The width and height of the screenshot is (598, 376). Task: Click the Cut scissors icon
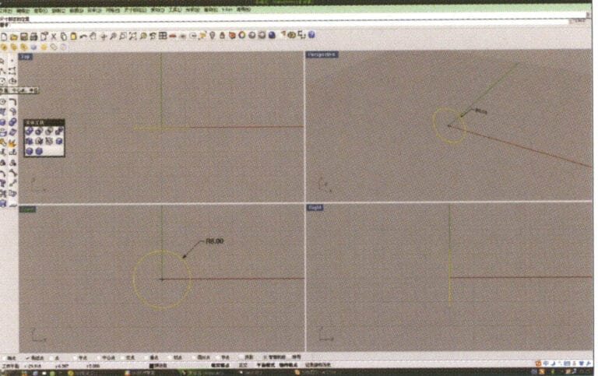(x=54, y=36)
